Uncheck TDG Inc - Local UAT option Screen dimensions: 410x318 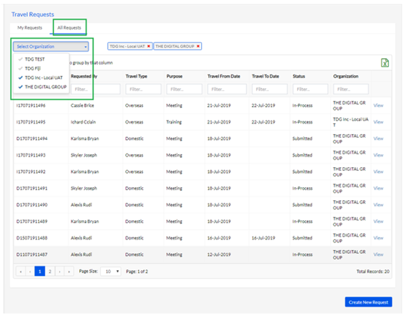[40, 78]
